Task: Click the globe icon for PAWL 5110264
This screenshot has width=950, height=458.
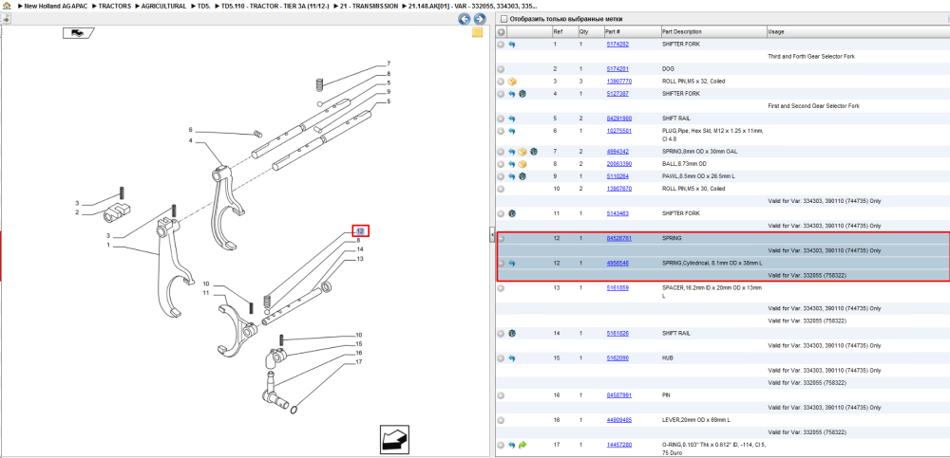Action: coord(522,176)
